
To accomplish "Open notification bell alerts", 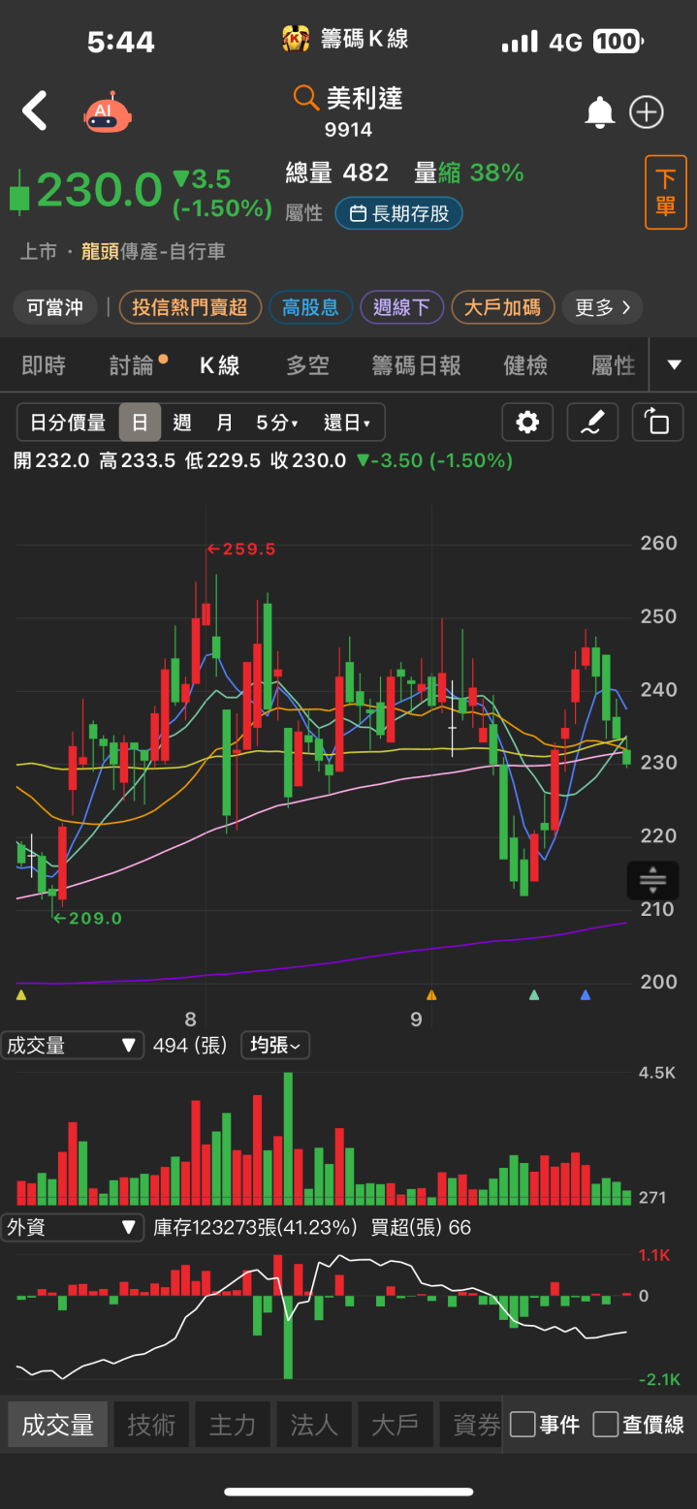I will pos(600,112).
